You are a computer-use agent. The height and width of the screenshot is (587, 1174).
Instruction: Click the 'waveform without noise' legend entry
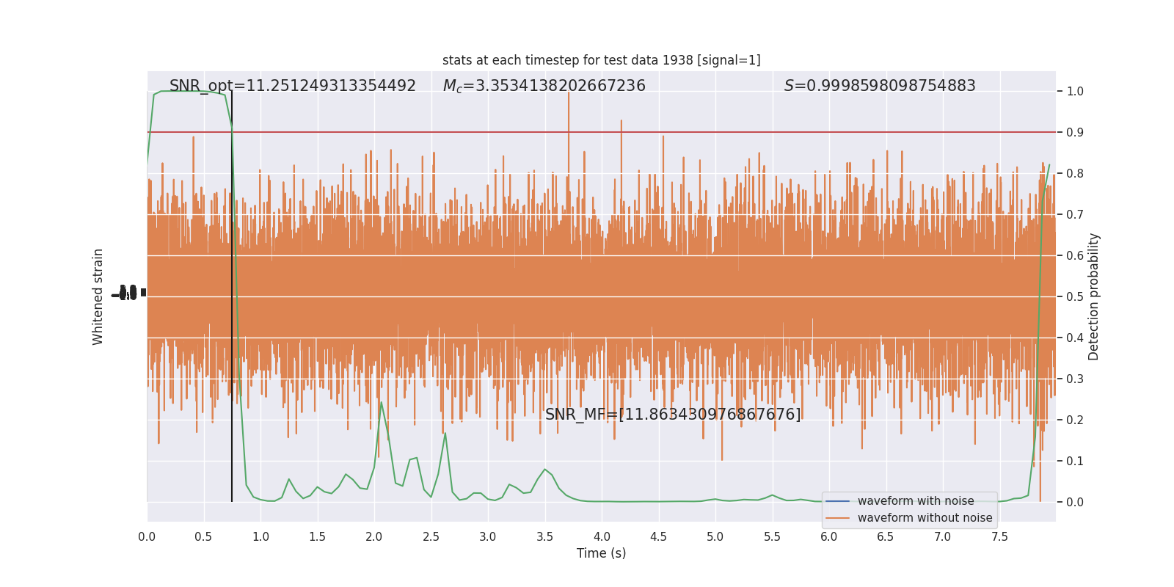[925, 518]
